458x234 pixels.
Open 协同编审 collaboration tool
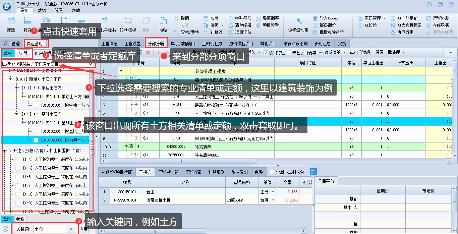click(402, 32)
